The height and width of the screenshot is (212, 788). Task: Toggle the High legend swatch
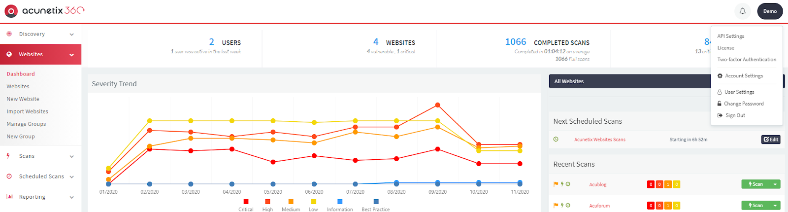pos(267,201)
